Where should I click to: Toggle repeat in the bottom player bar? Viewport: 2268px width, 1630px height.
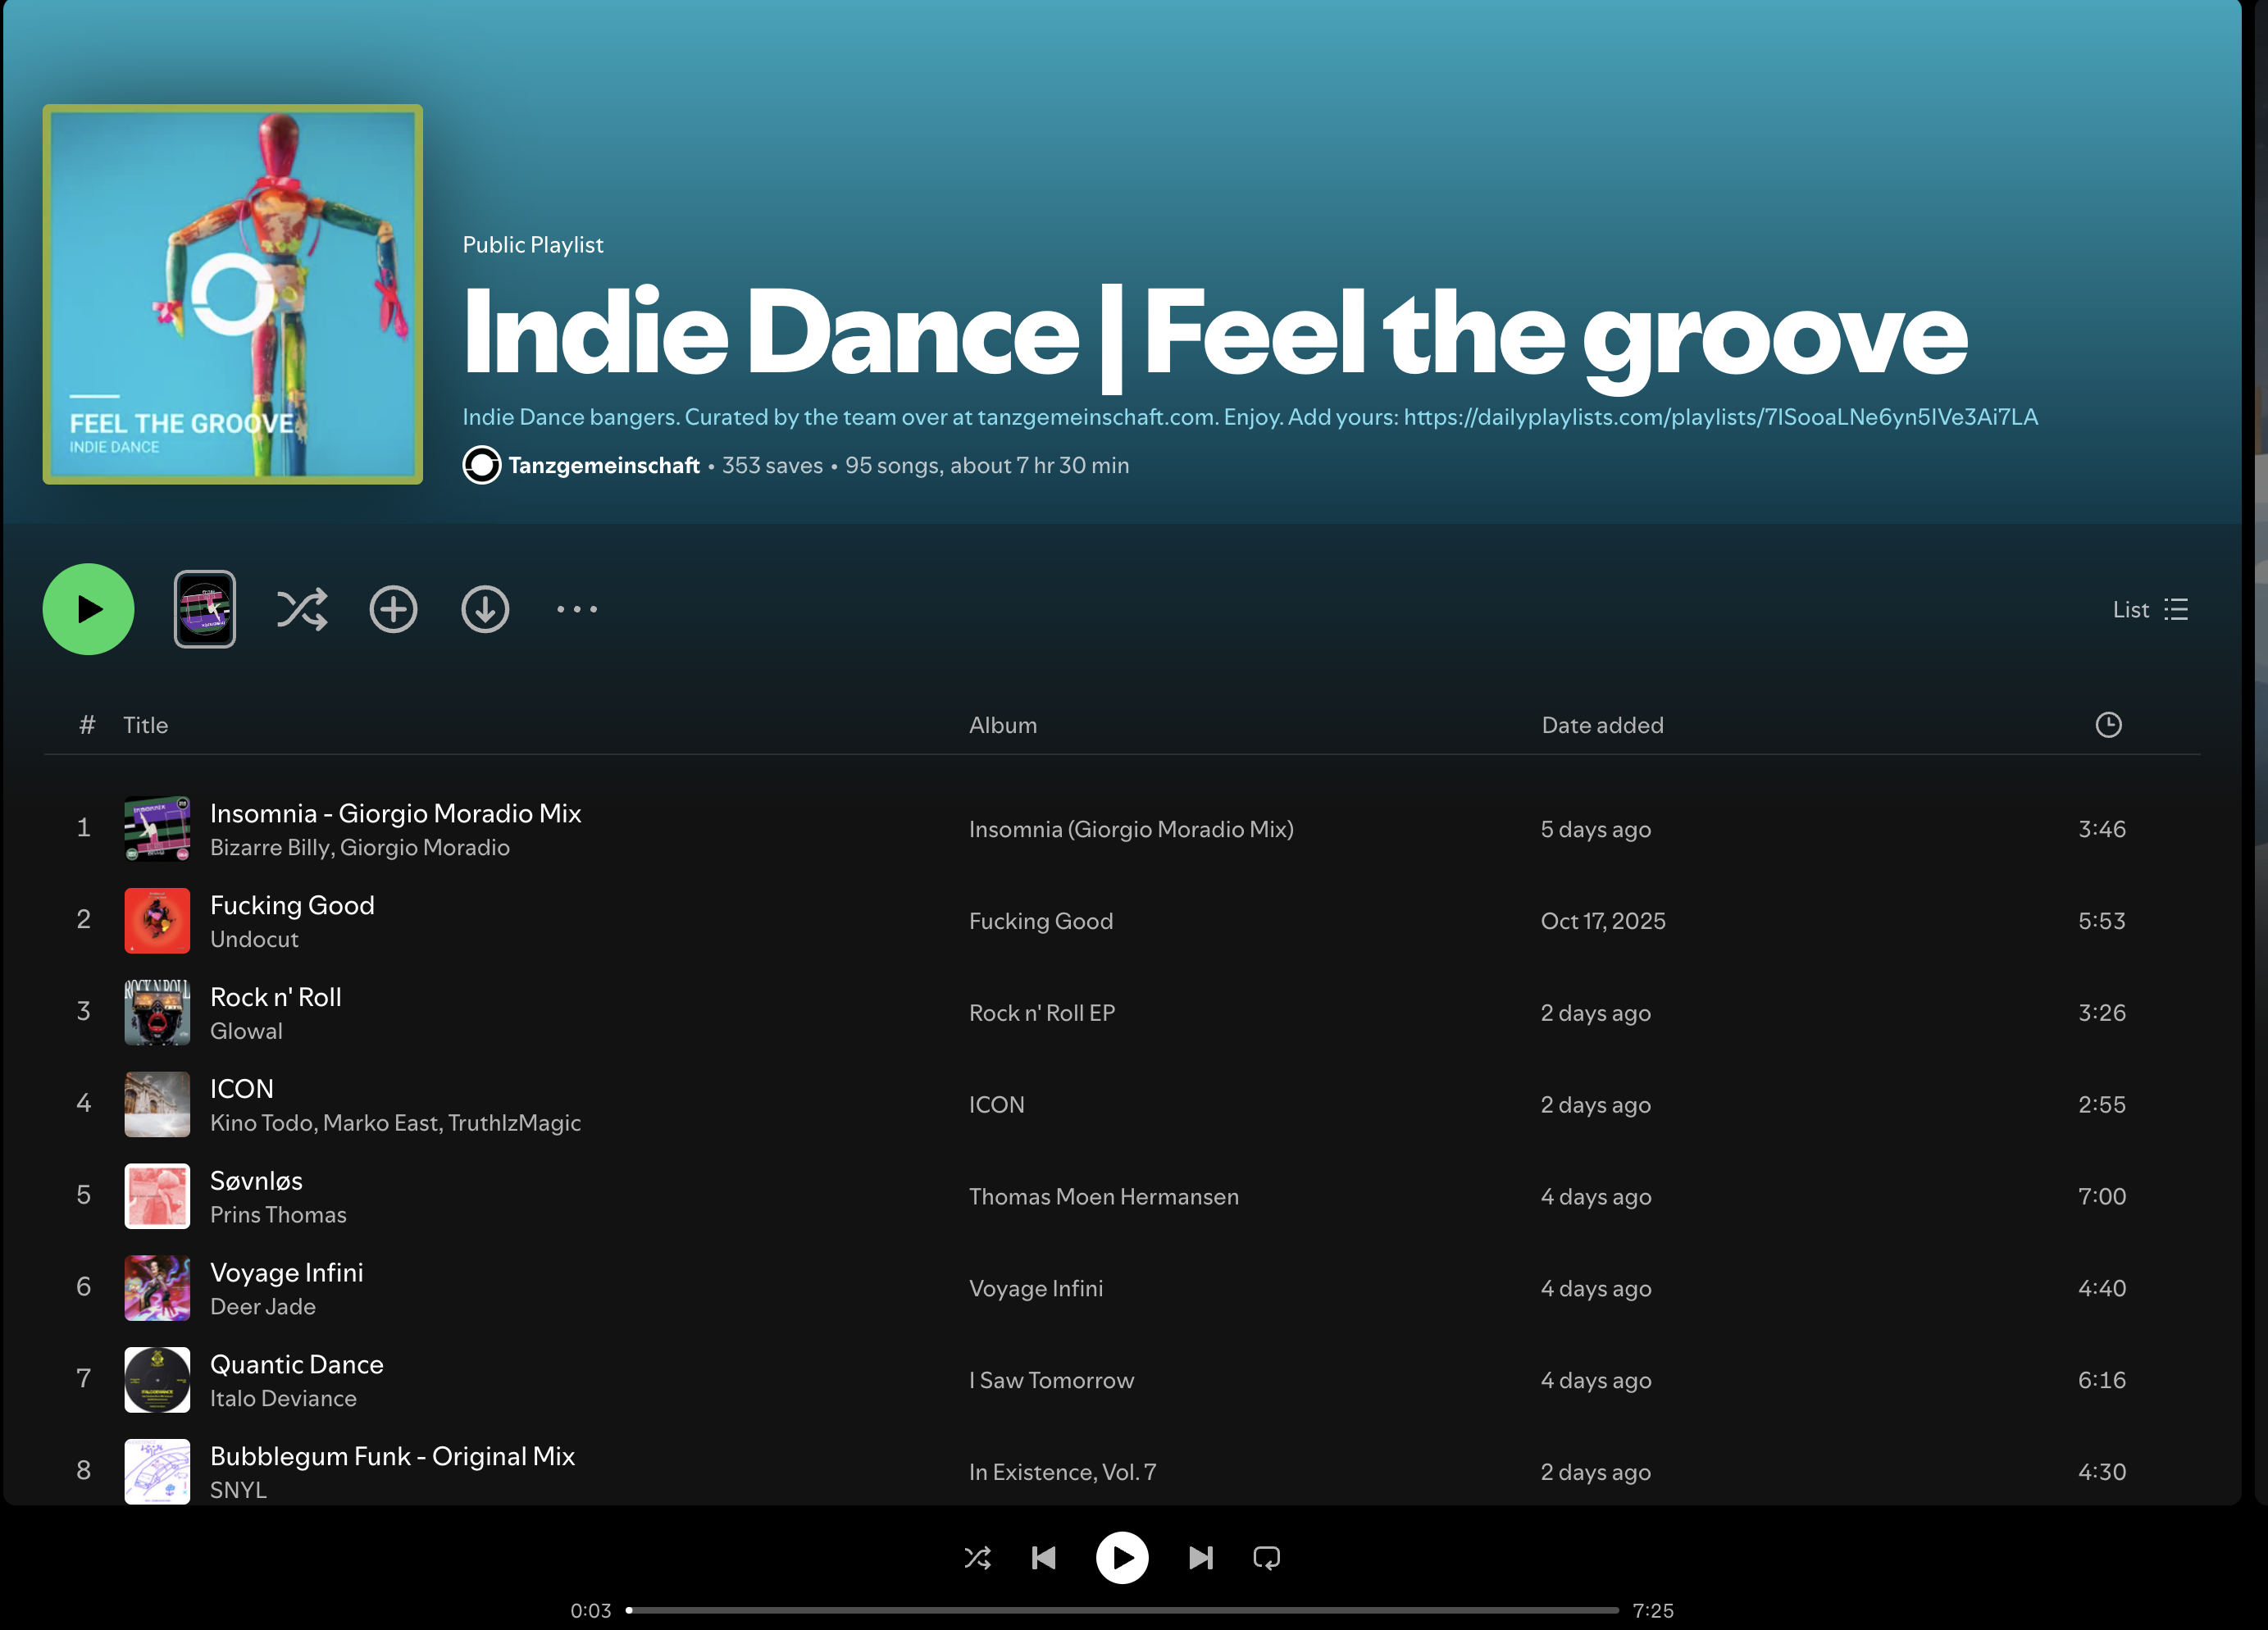(1266, 1558)
